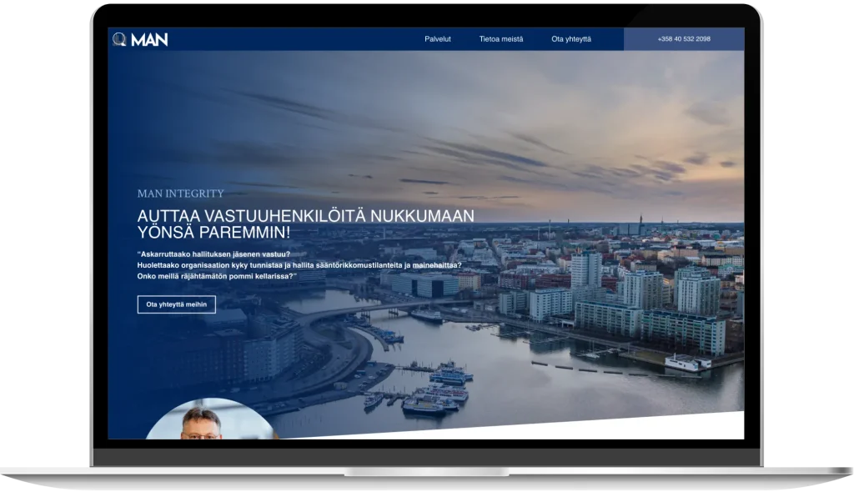Go to Ota yhteyttä in navigation
Viewport: 854px width, 497px height.
571,39
